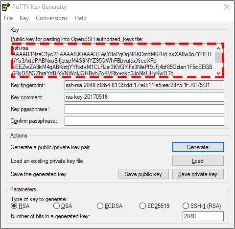This screenshot has width=235, height=229.
Task: Focus the Key passphrase field
Action: click(x=144, y=109)
